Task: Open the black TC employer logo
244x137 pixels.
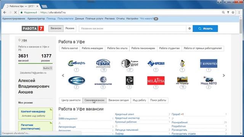Action: 130,80
